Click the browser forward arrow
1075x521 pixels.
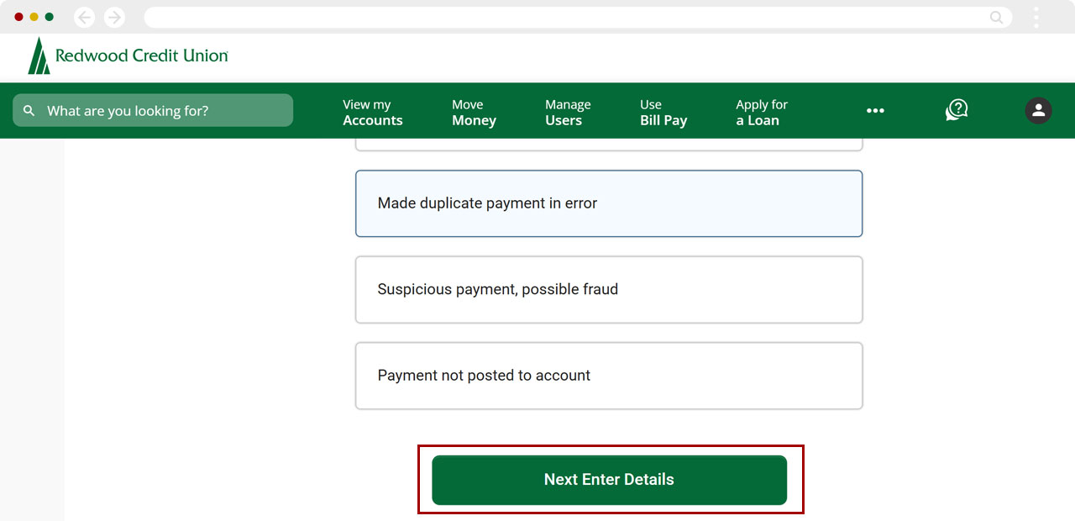pos(114,17)
